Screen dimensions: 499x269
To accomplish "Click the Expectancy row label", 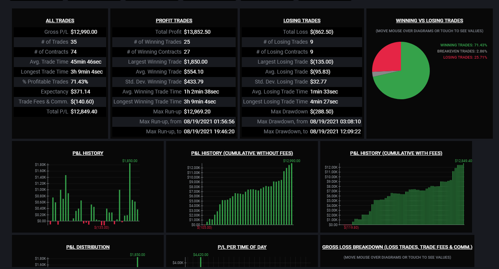I will point(55,92).
